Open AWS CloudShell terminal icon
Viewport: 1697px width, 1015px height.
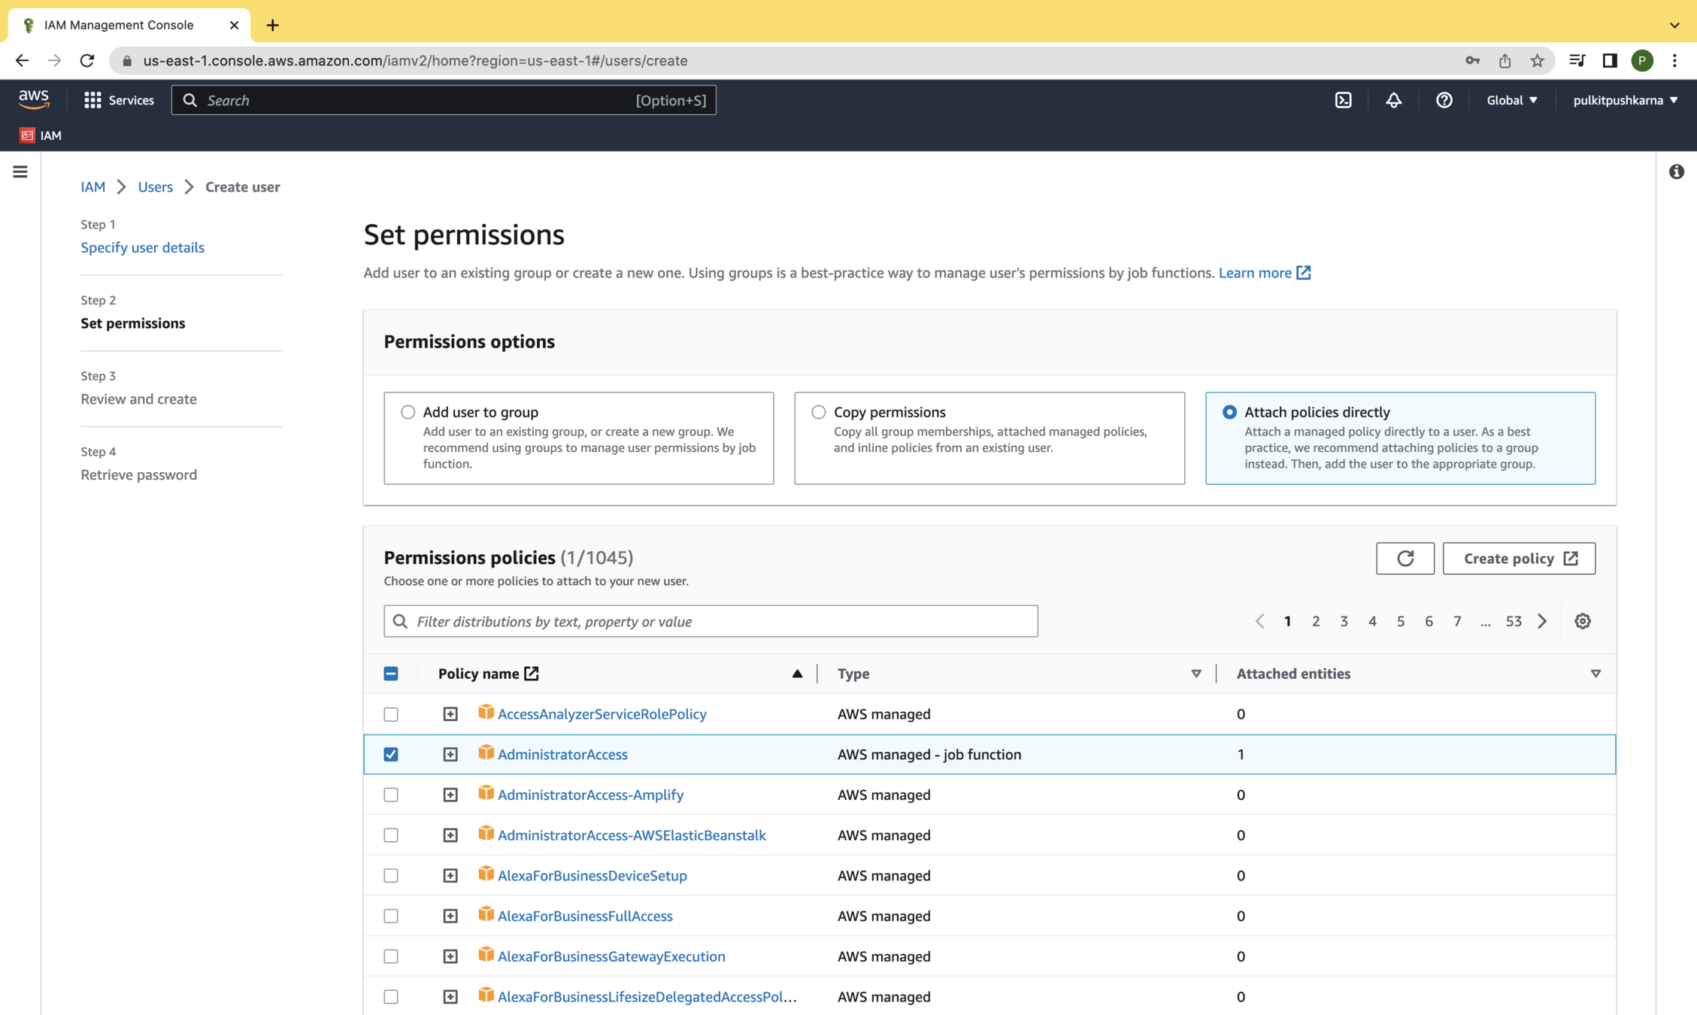[1343, 100]
